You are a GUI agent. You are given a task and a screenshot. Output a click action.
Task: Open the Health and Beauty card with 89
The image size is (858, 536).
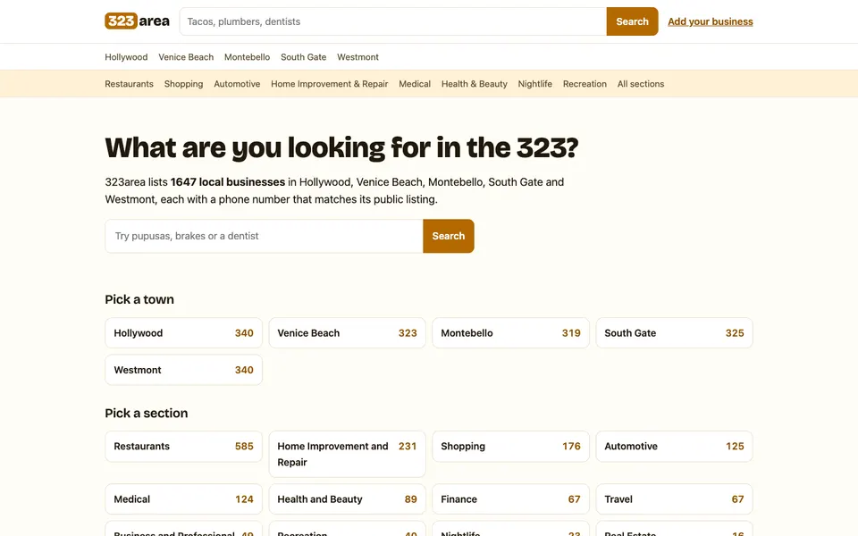(x=348, y=498)
